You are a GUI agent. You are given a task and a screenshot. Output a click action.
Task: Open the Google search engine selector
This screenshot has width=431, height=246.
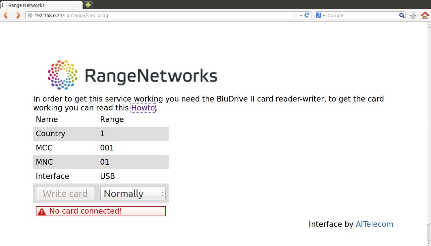(x=320, y=15)
